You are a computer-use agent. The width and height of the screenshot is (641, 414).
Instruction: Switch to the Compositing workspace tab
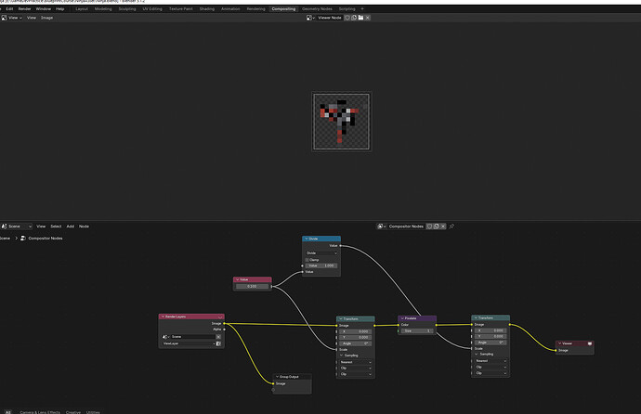(283, 8)
